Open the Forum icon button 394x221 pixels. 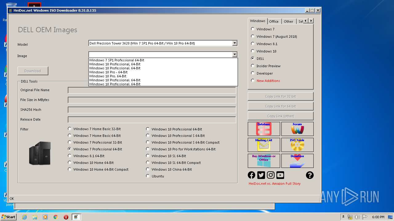coord(297,129)
